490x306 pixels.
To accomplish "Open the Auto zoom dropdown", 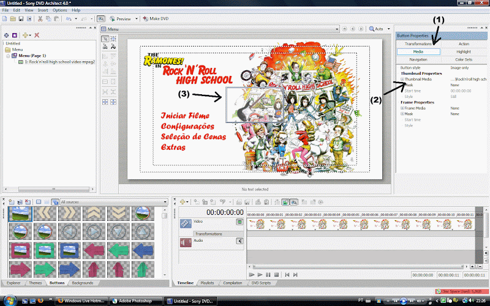I will (388, 29).
